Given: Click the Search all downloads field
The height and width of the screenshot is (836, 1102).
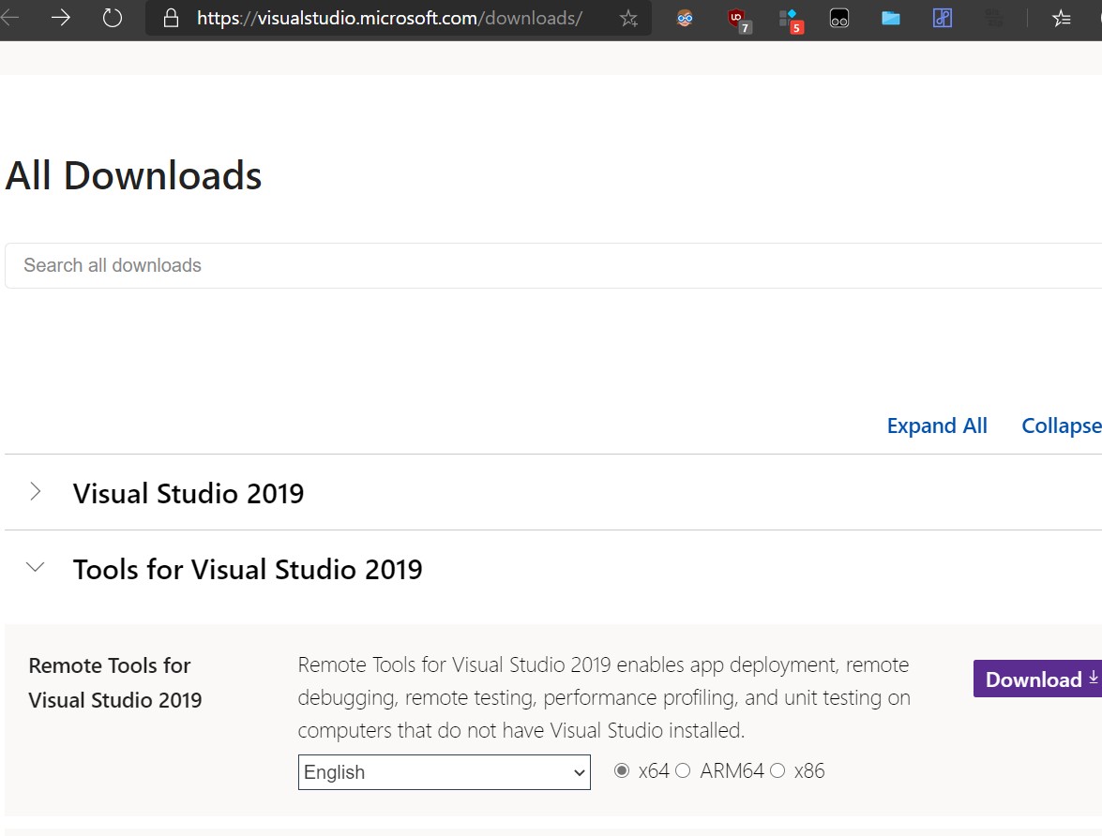Looking at the screenshot, I should [x=553, y=265].
